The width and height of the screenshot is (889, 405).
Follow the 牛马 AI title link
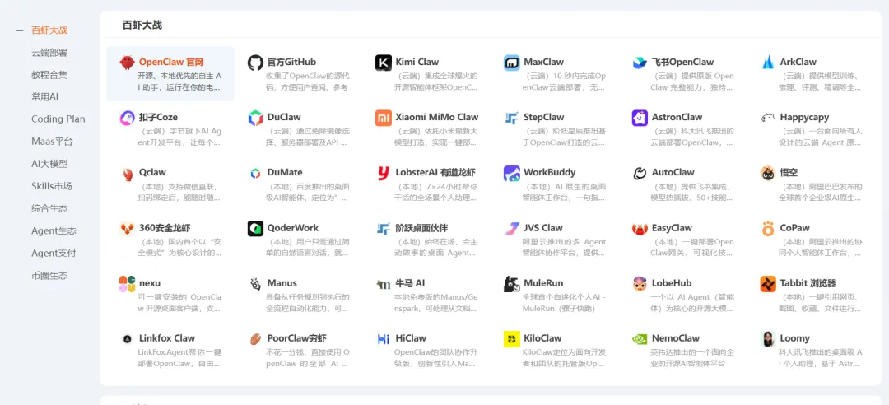[410, 283]
